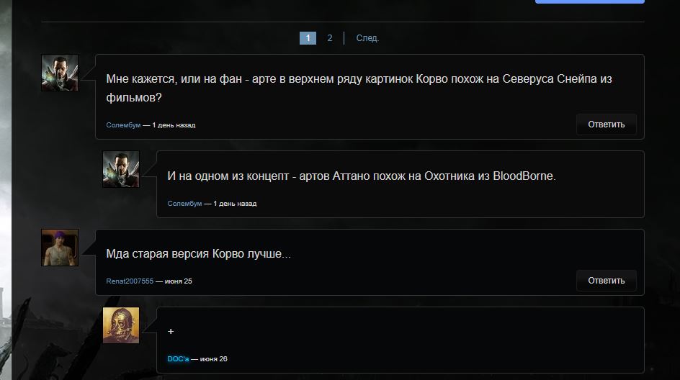This screenshot has width=680, height=380.
Task: Open Renat2007555 user profile link
Action: tap(130, 281)
